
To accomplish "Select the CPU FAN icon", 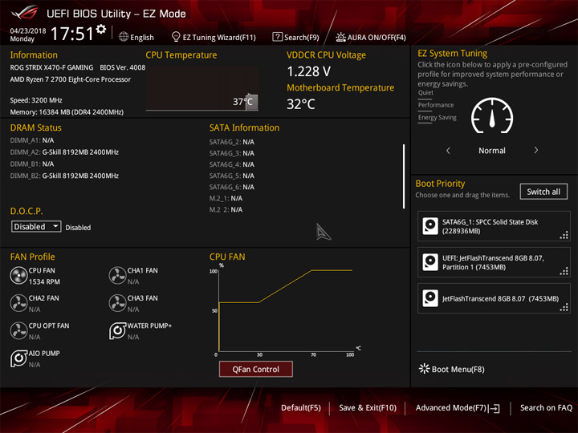I will tap(18, 276).
